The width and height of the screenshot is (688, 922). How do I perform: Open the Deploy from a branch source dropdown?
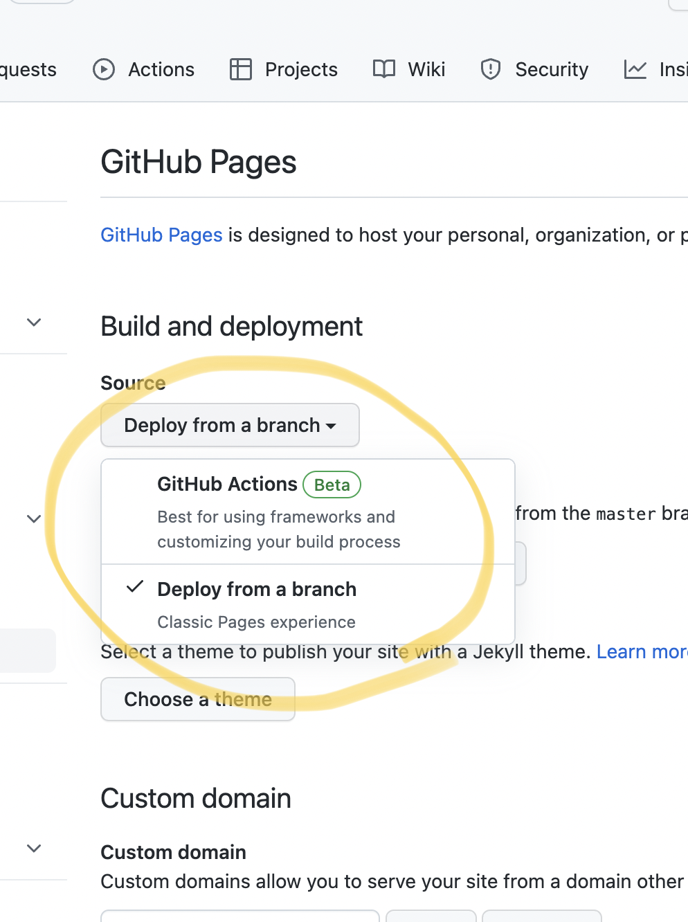pyautogui.click(x=230, y=425)
